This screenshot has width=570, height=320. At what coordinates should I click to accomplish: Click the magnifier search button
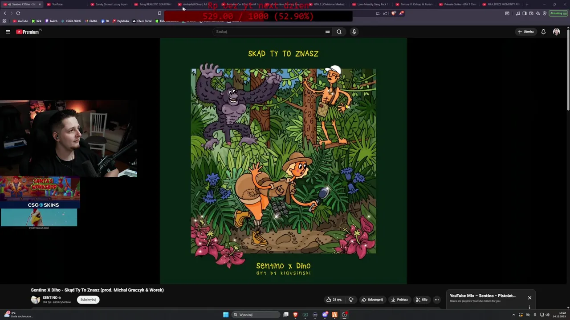[x=339, y=32]
